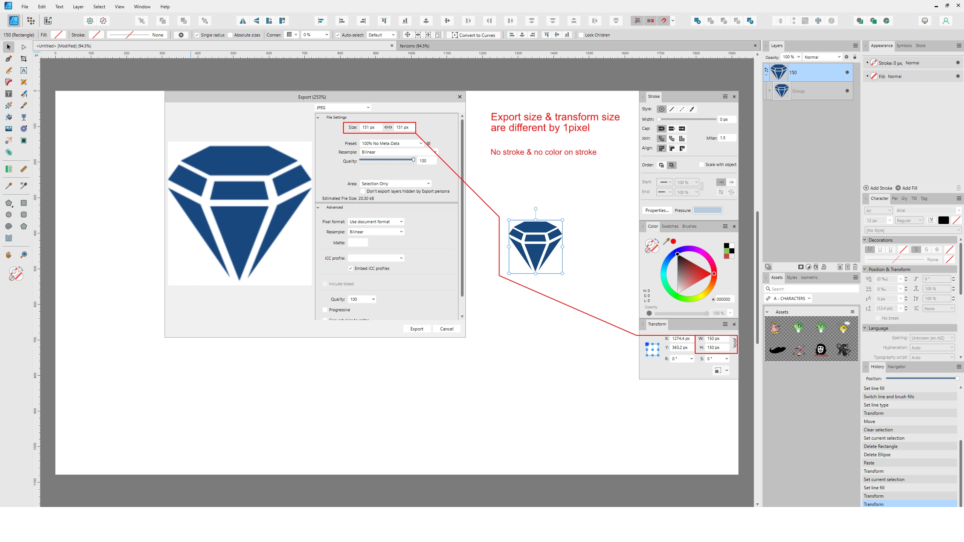Select the Frame Text tool
This screenshot has height=542, width=964.
tap(9, 94)
